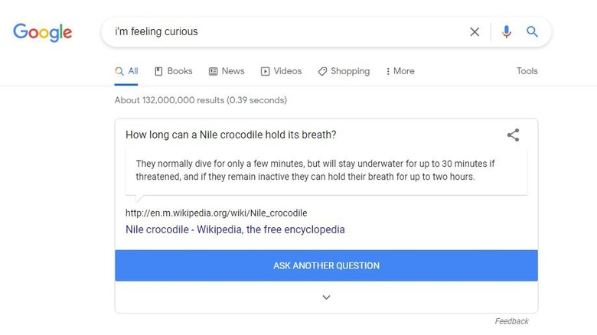Click the Videos tab icon

265,71
